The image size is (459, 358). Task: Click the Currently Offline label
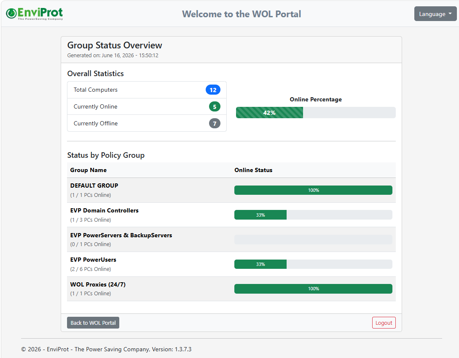pyautogui.click(x=95, y=123)
